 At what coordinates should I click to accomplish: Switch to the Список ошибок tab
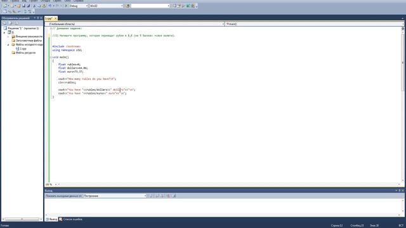click(70, 219)
